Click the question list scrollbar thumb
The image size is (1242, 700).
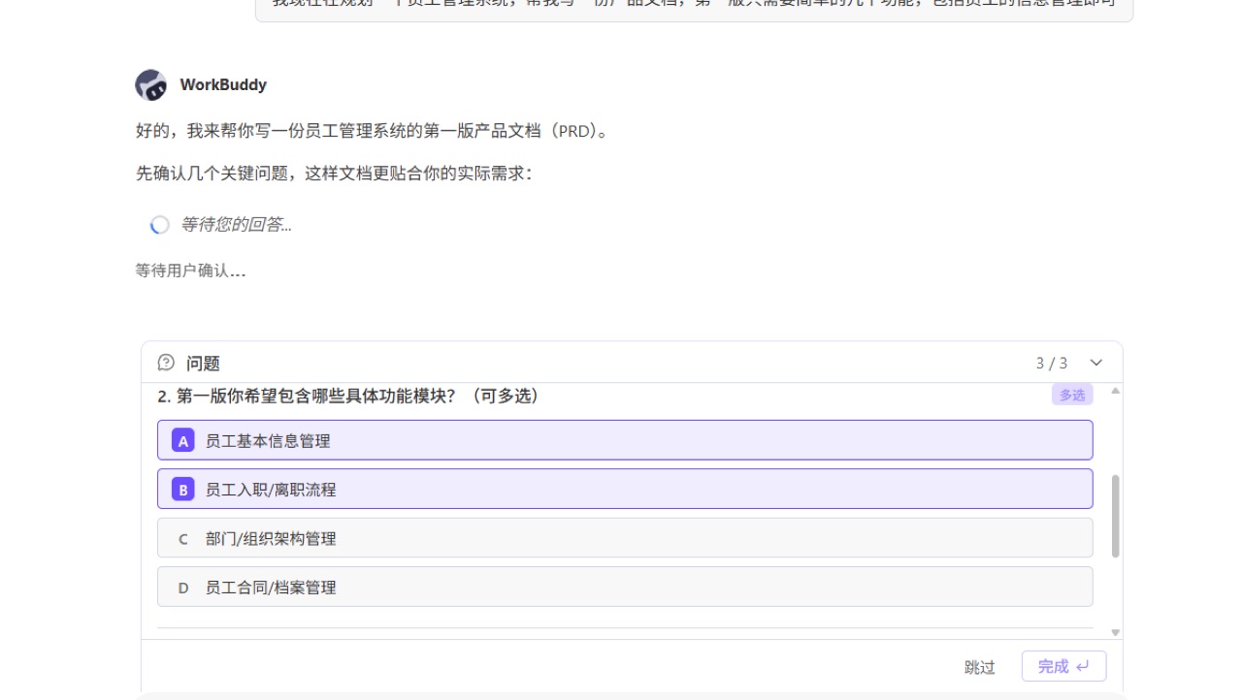[x=1115, y=516]
